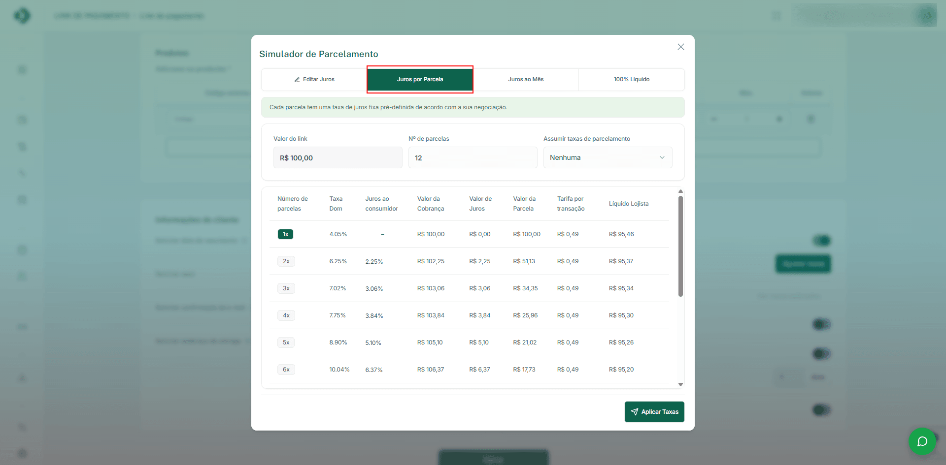
Task: Click the user avatar in the top-right corner
Action: [927, 15]
